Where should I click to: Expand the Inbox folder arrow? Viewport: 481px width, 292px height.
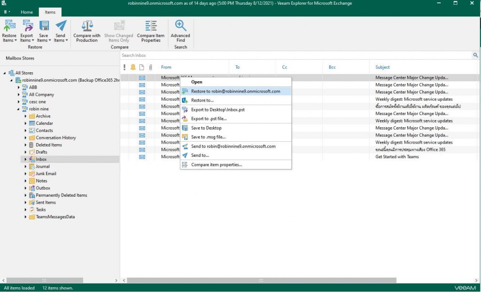point(25,159)
